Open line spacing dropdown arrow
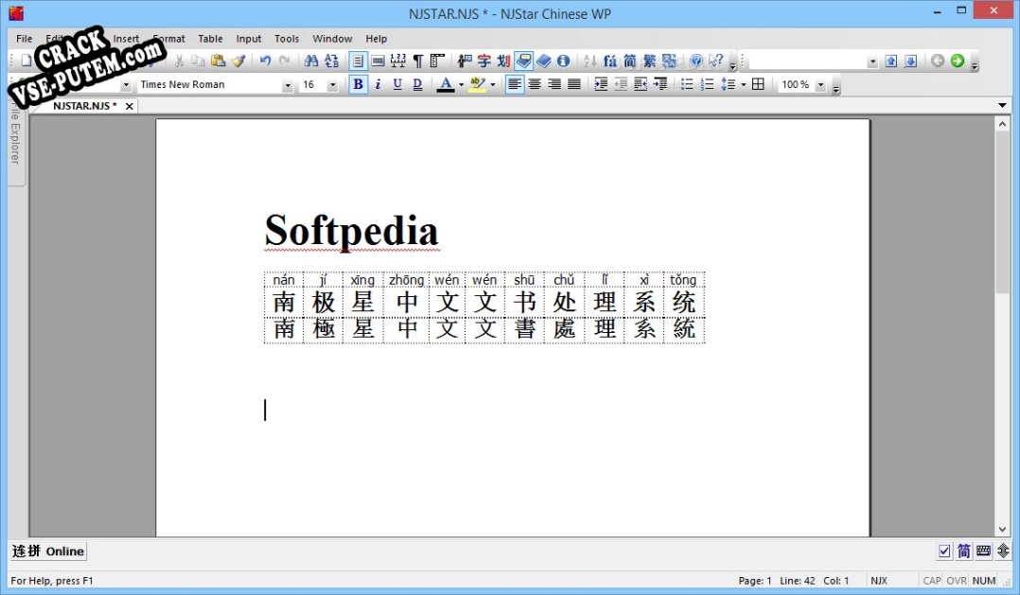The image size is (1020, 595). click(743, 84)
